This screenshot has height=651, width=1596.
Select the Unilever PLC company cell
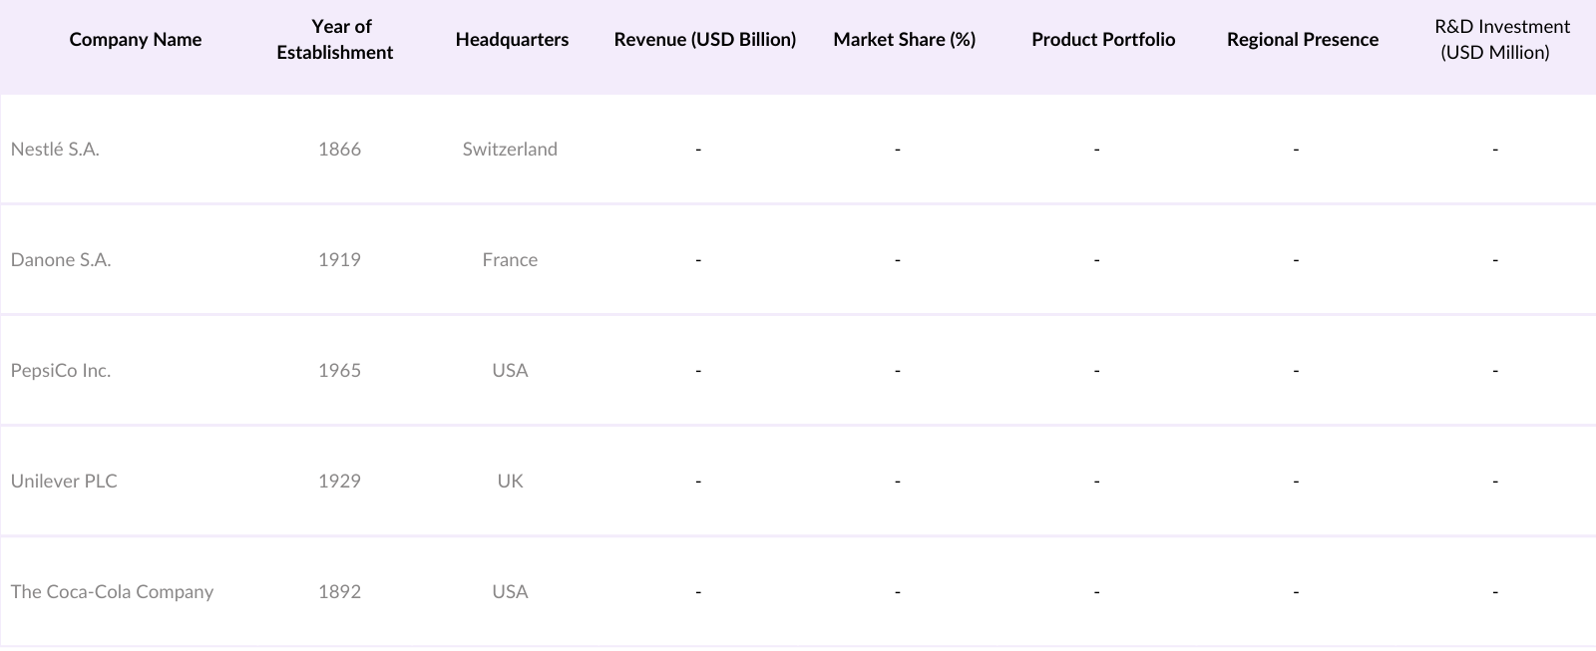(64, 482)
